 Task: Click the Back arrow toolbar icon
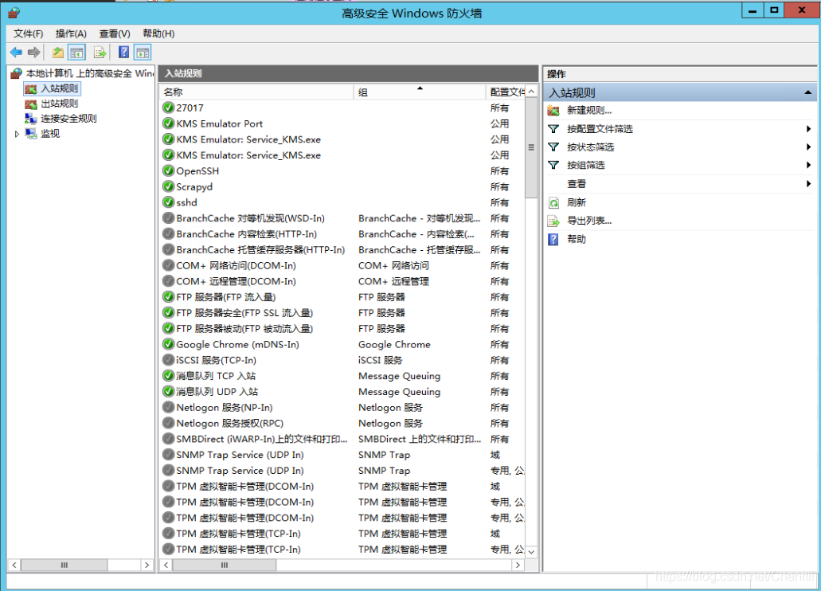tap(16, 53)
